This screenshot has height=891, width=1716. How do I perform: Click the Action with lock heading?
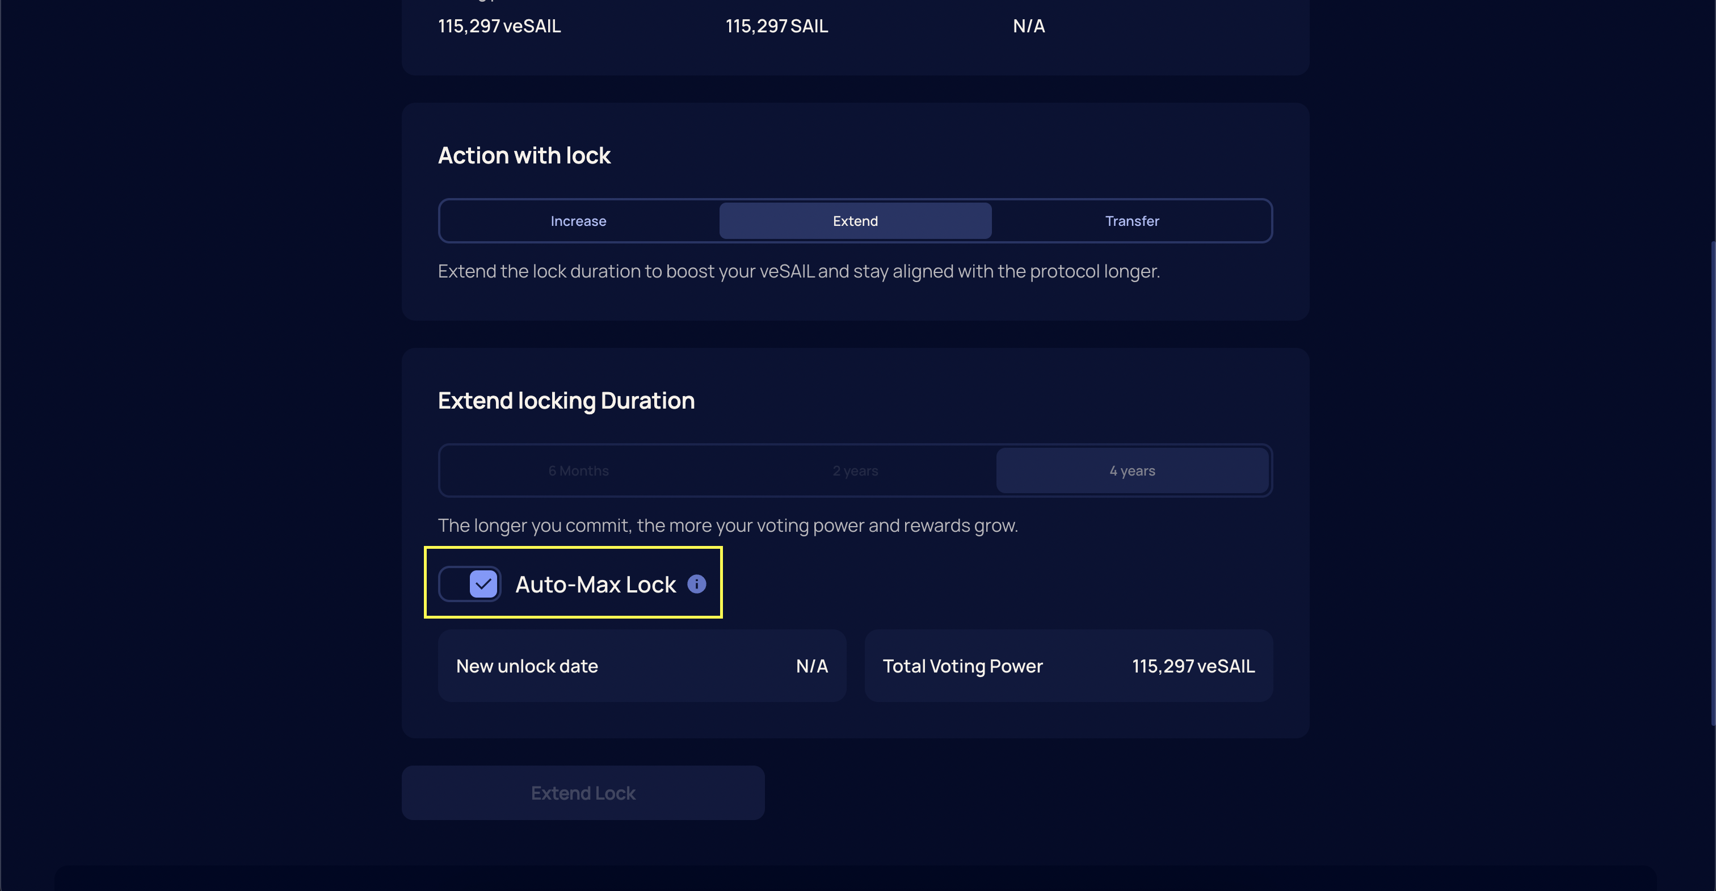coord(524,156)
